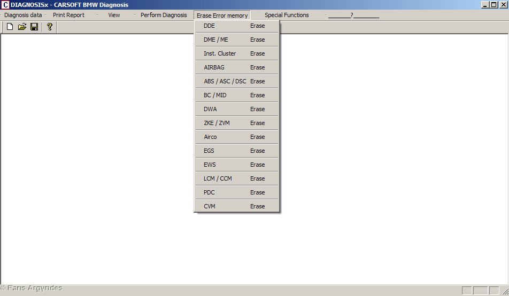Erase BC / MID error memory

coord(237,96)
